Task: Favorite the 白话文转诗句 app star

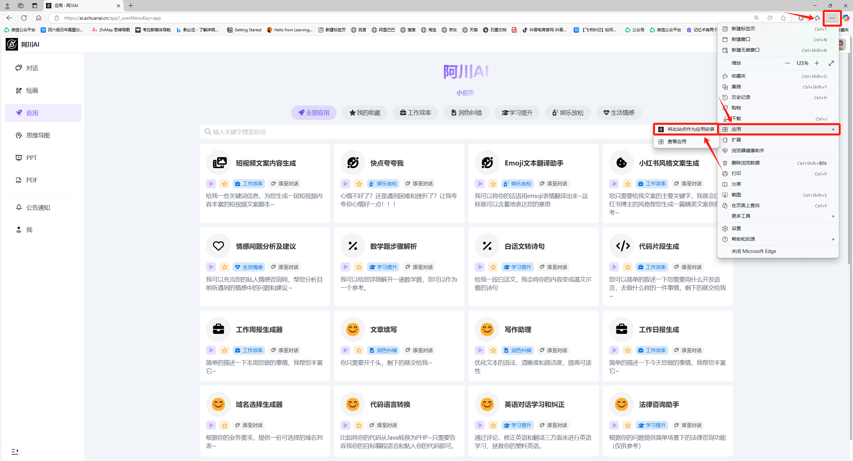Action: click(x=493, y=267)
